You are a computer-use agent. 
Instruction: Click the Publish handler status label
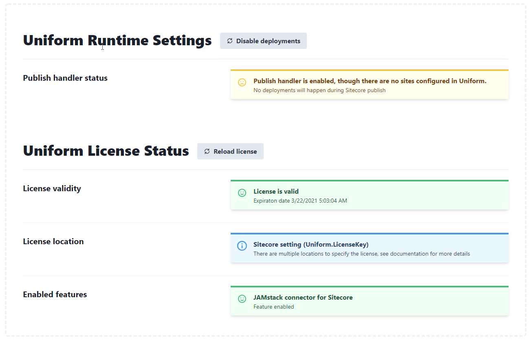65,78
